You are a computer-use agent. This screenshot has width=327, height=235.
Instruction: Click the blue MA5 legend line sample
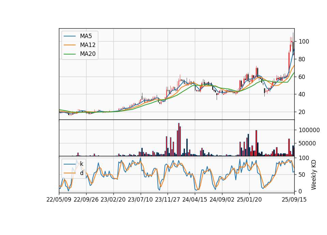pyautogui.click(x=69, y=36)
